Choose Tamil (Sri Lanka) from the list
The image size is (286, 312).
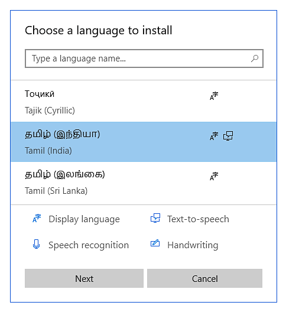144,182
